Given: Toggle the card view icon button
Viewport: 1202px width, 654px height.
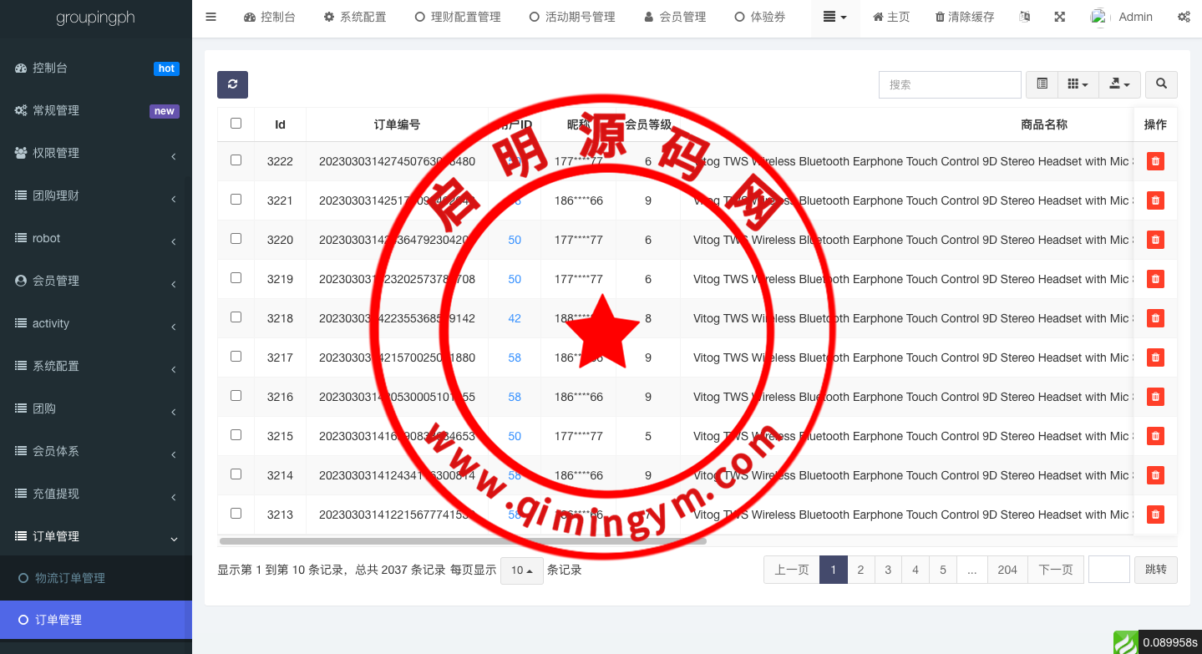Looking at the screenshot, I should point(1042,84).
